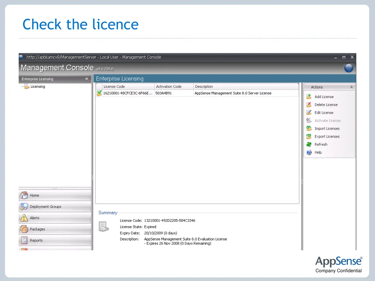Click the Summary license document icon

(x=104, y=226)
